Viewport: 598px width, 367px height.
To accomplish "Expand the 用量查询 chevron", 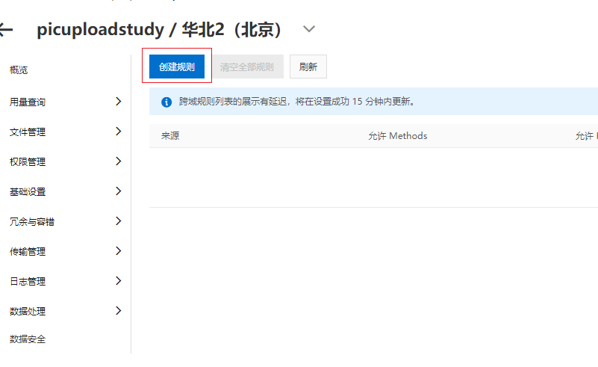I will 118,101.
